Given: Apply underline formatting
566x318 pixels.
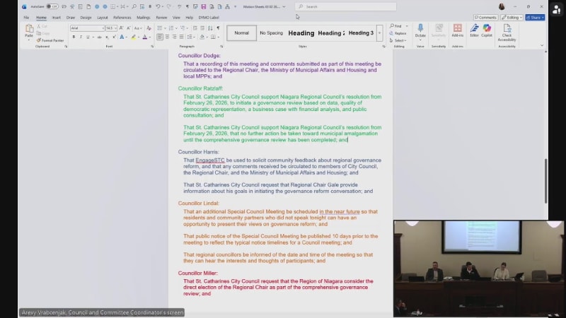Looking at the screenshot, I should tap(87, 37).
